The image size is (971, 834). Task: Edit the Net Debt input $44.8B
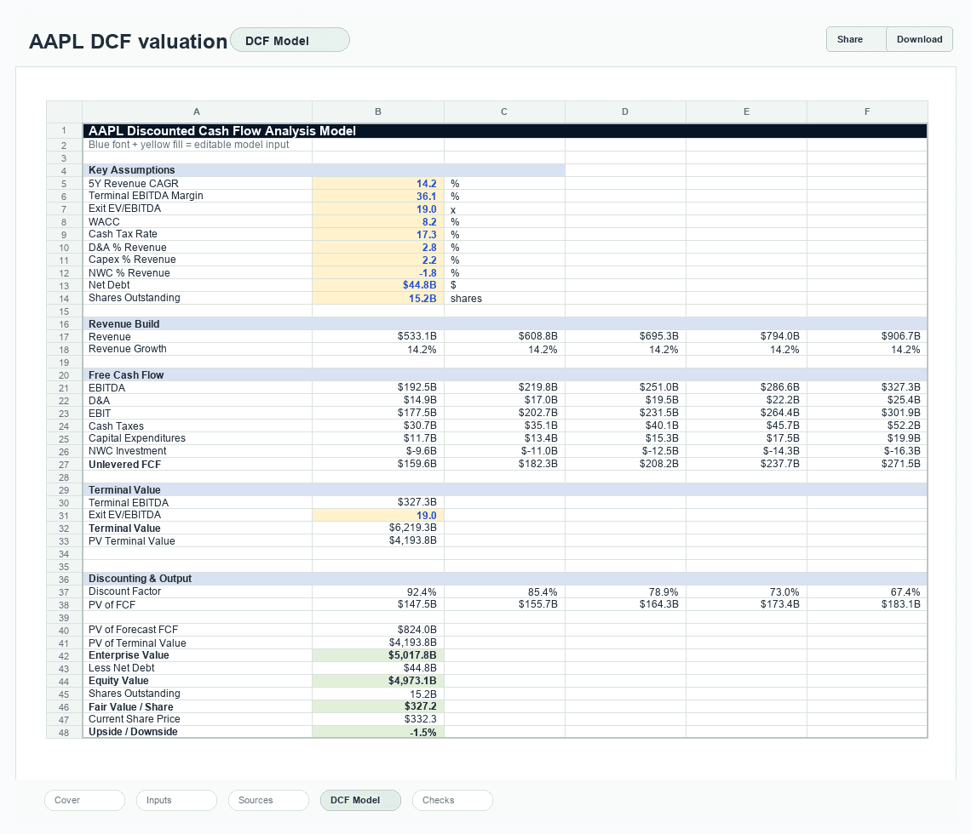coord(377,285)
